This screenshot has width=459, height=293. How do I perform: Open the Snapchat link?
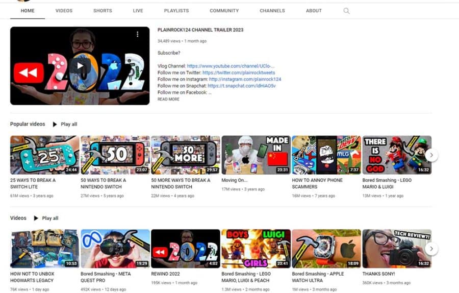pyautogui.click(x=242, y=86)
